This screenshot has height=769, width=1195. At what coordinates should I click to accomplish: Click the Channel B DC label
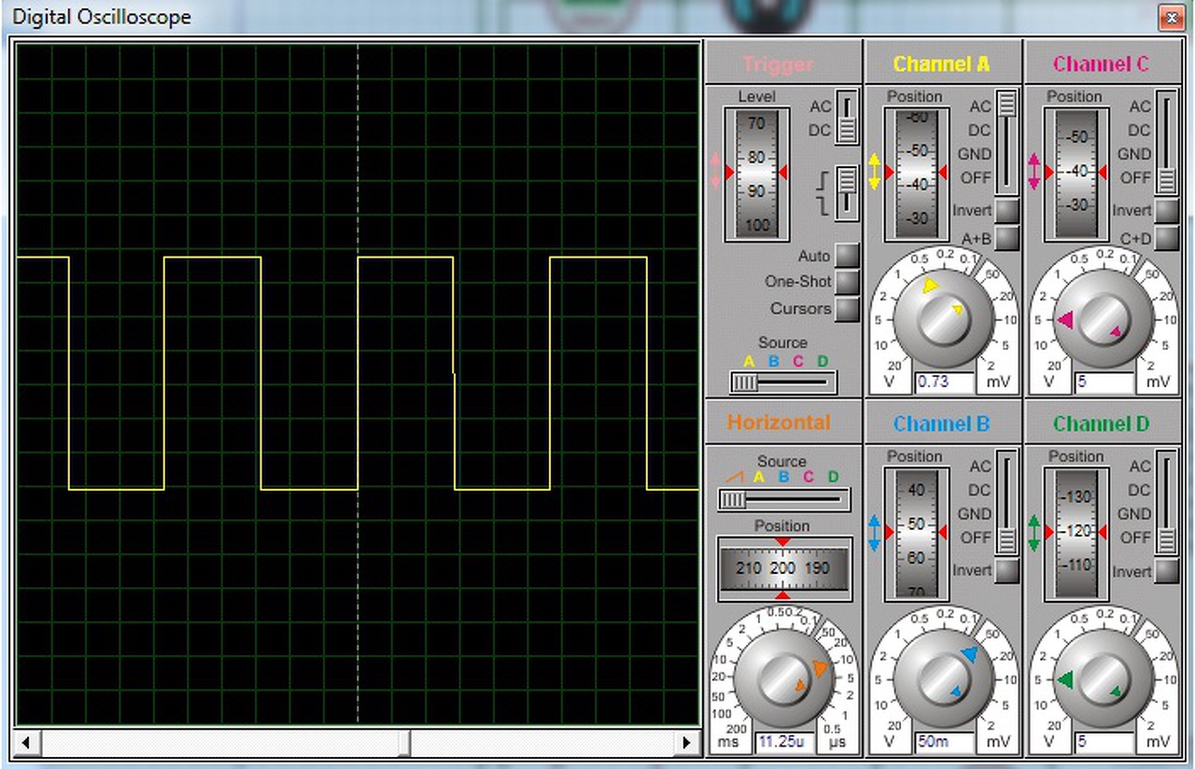pos(980,490)
